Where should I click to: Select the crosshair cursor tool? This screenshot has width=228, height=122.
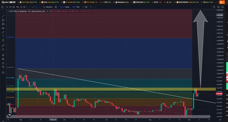(3, 12)
